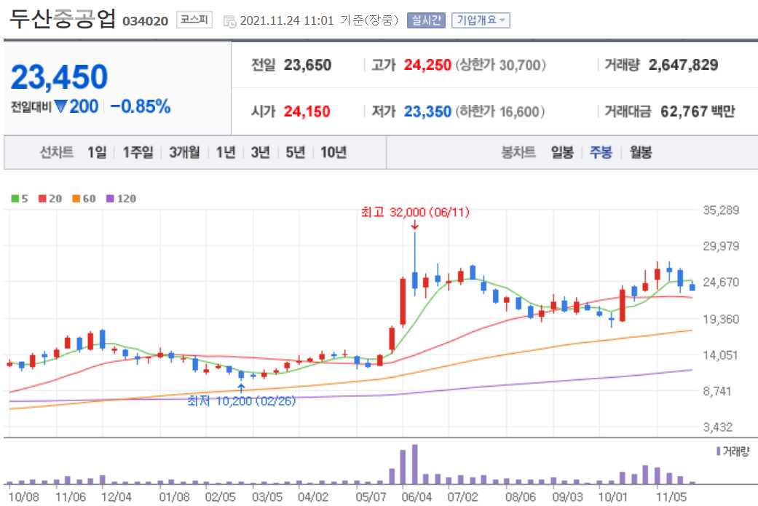Select the 1일 line chart tab

pyautogui.click(x=97, y=153)
